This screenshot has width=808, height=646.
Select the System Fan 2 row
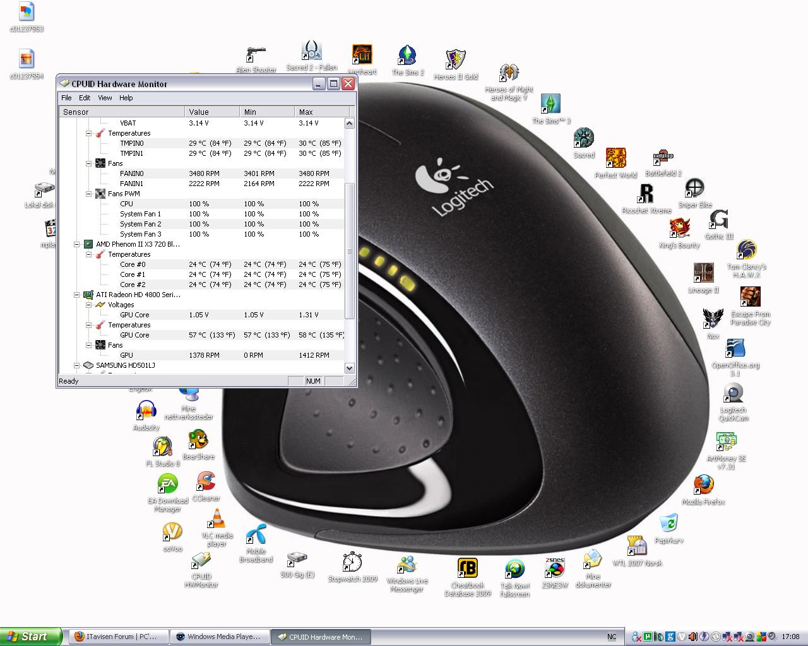pos(202,224)
